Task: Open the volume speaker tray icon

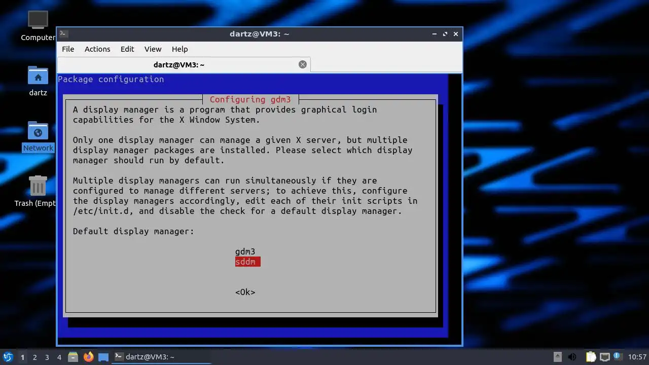Action: click(572, 357)
